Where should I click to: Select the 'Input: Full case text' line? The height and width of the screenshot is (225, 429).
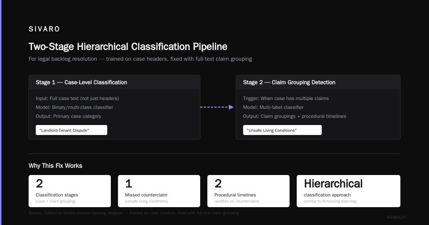click(x=77, y=98)
